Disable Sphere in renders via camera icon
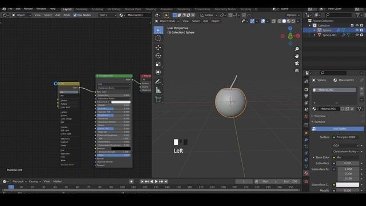 pos(361,30)
